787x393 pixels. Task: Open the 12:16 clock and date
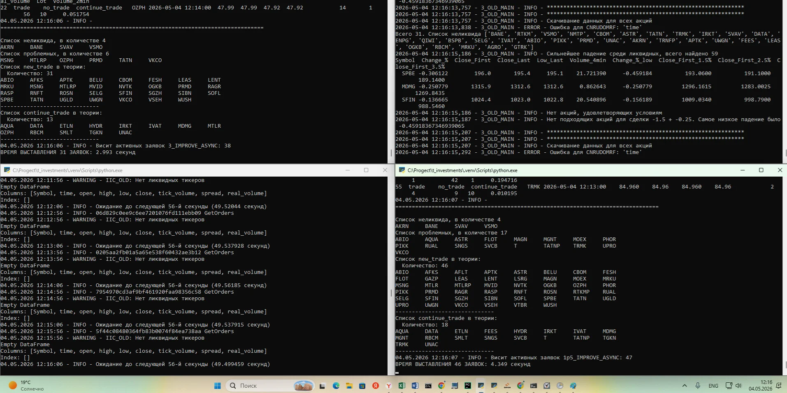[x=760, y=385]
